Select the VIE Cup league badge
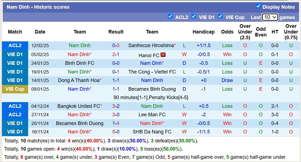The height and width of the screenshot is (162, 301). (x=15, y=89)
